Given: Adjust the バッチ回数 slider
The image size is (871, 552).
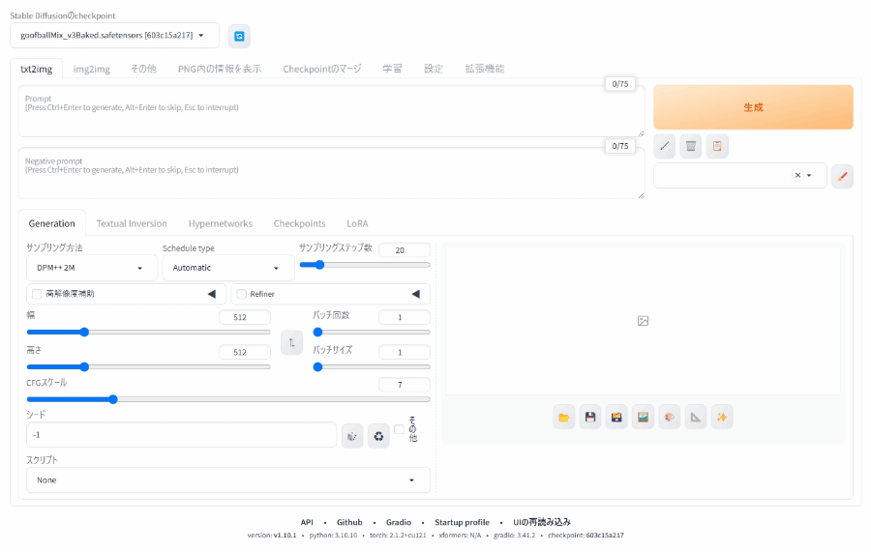Looking at the screenshot, I should (x=372, y=333).
